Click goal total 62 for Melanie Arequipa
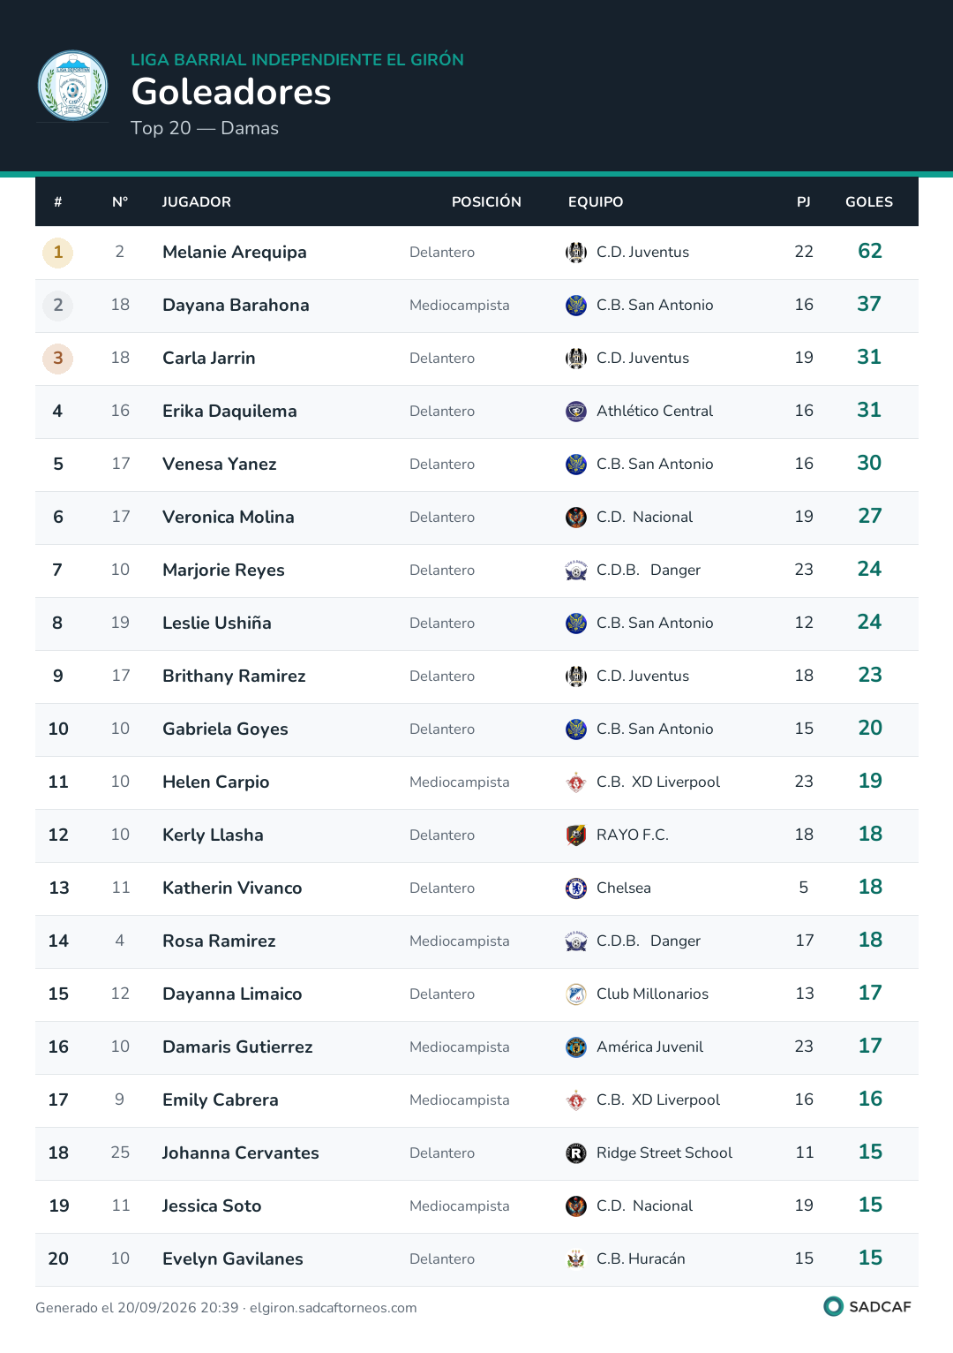The width and height of the screenshot is (953, 1353). pyautogui.click(x=870, y=252)
